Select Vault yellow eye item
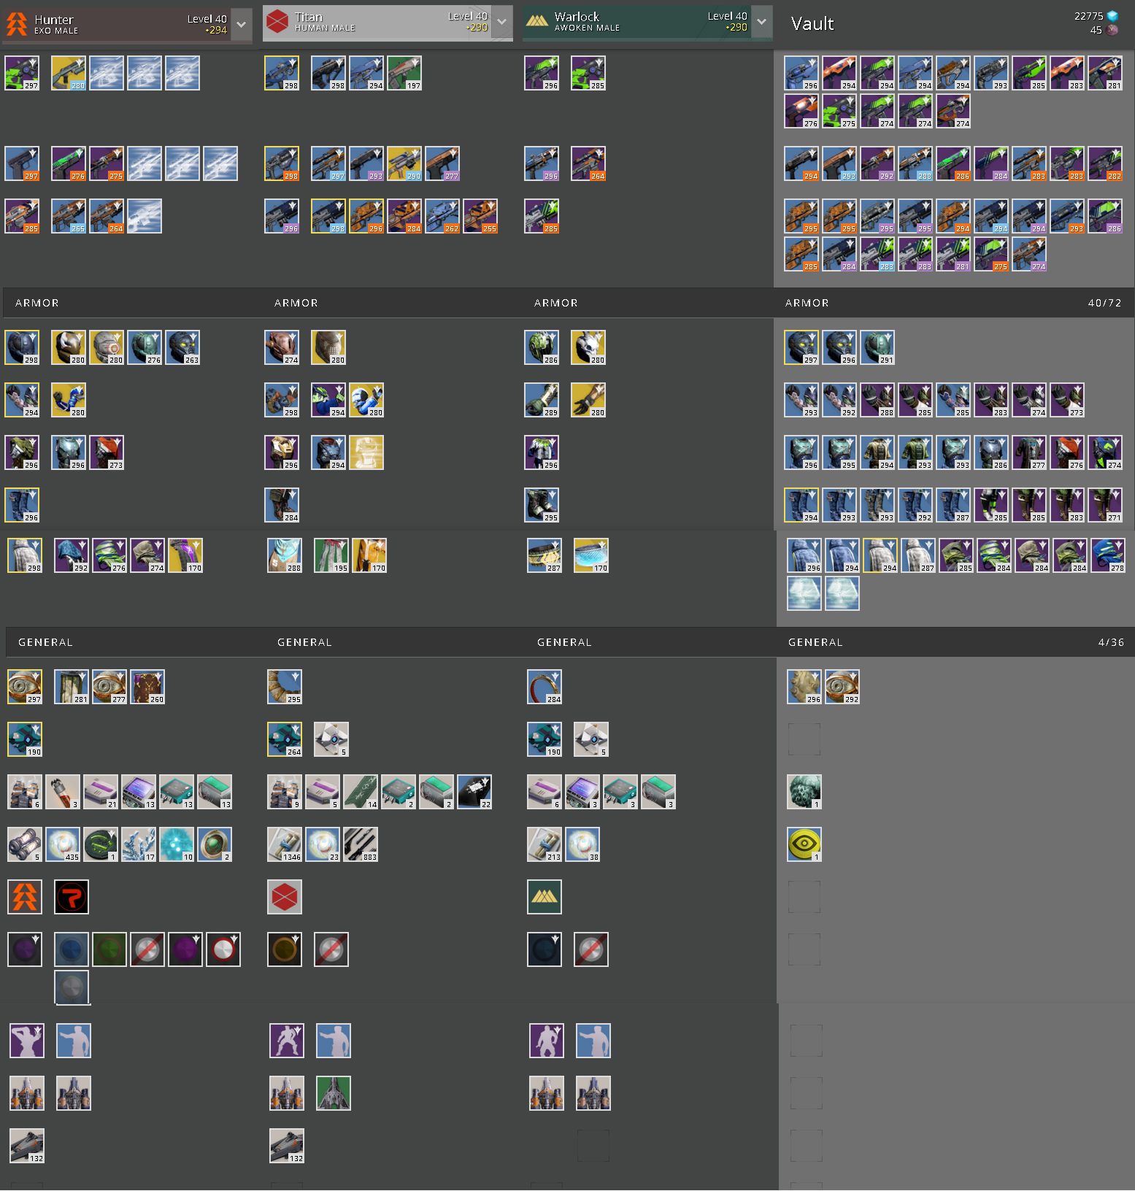The width and height of the screenshot is (1135, 1191). coord(804,844)
